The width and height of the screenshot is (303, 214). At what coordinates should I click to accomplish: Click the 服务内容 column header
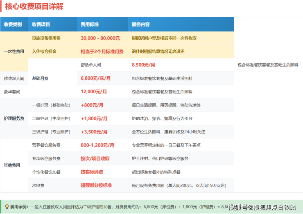tap(140, 25)
